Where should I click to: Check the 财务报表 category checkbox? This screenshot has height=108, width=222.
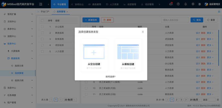42,39
